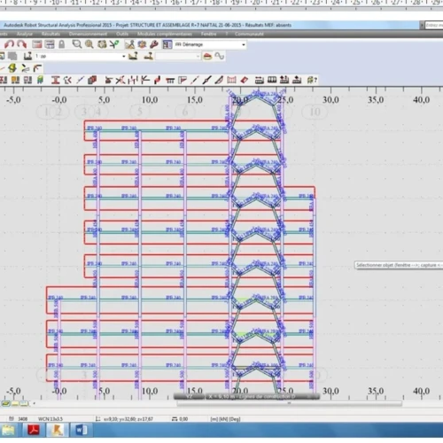Click the red eraser icon in structure toolbar
The image size is (443, 443).
(245, 80)
